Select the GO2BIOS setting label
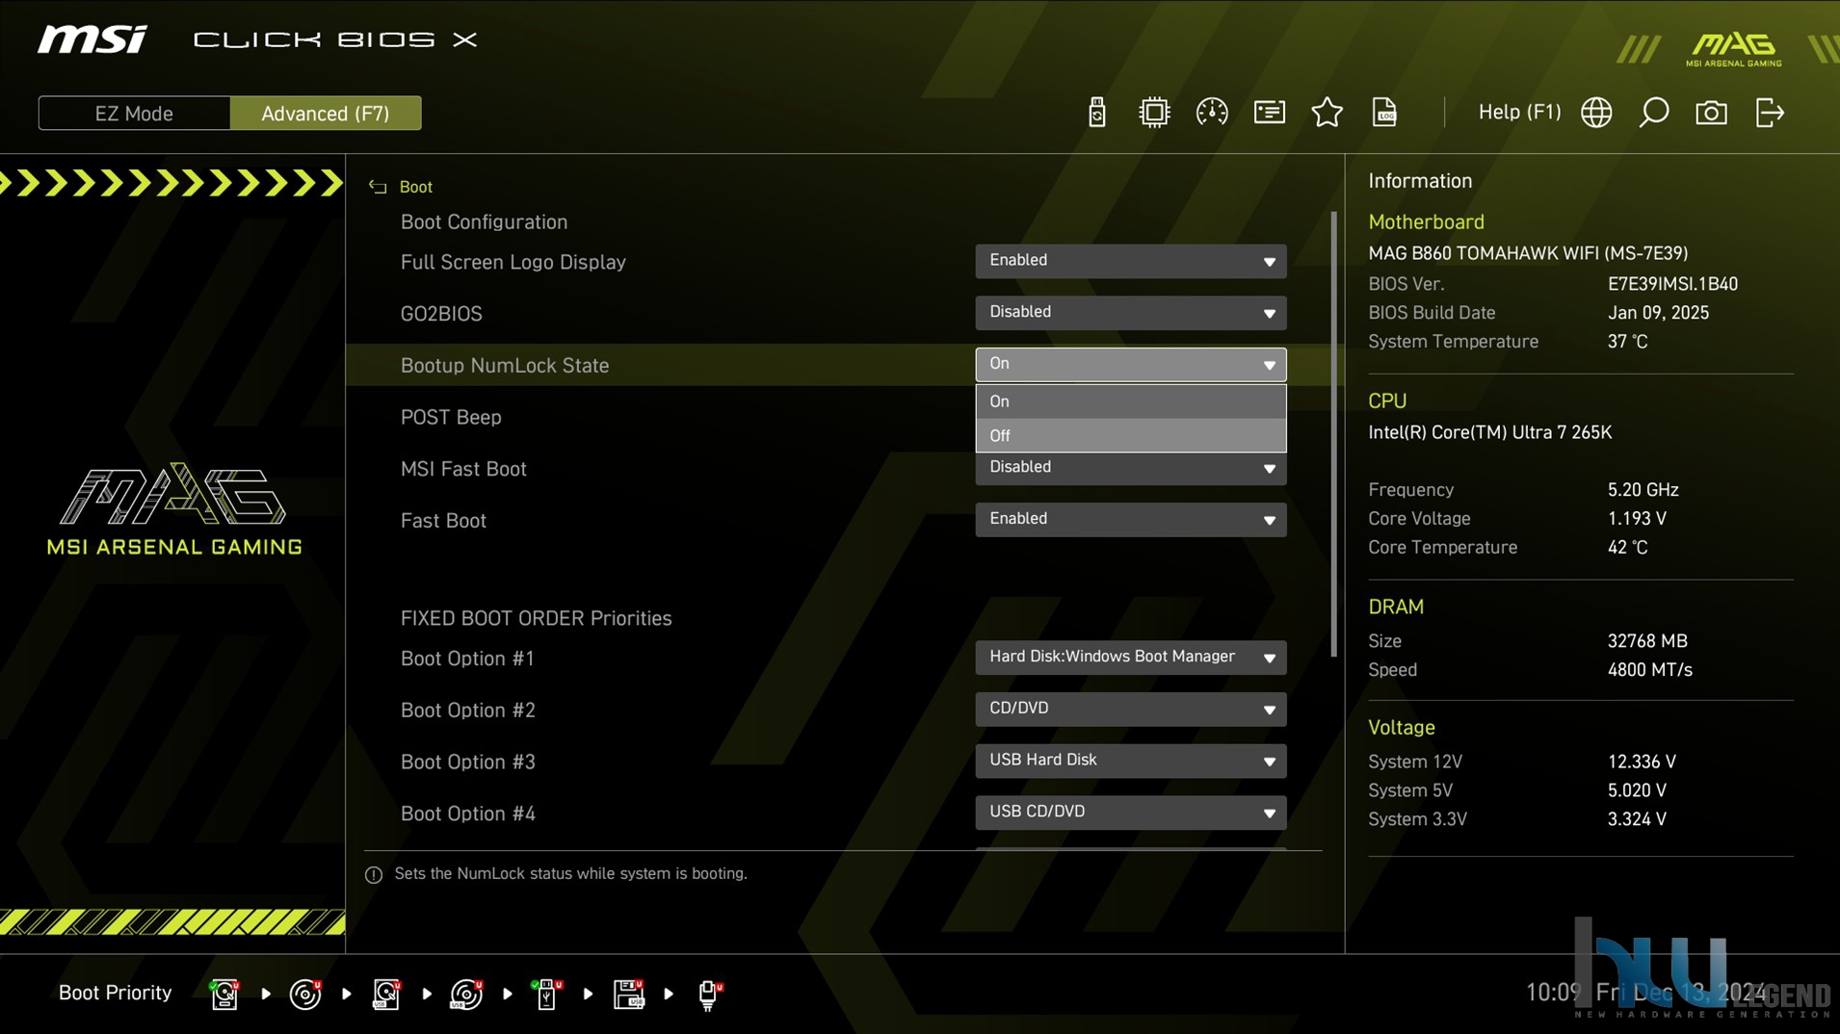 coord(441,314)
